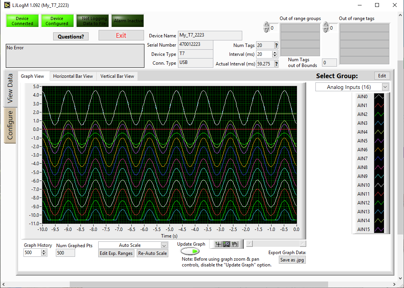Click the Alarm Inactive indicator
Screen dimensions: 404x288
coord(127,20)
